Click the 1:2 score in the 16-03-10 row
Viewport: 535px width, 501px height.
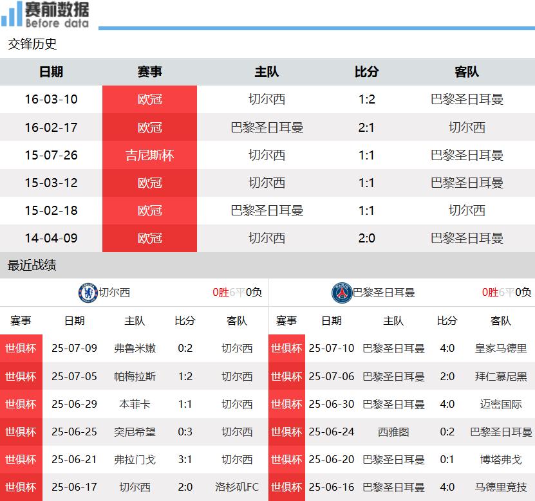(366, 99)
